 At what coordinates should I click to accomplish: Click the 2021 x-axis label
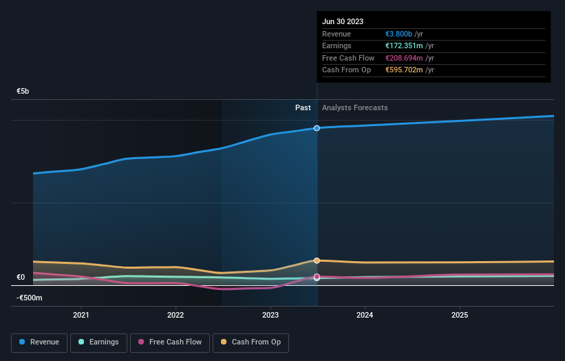[x=81, y=316]
